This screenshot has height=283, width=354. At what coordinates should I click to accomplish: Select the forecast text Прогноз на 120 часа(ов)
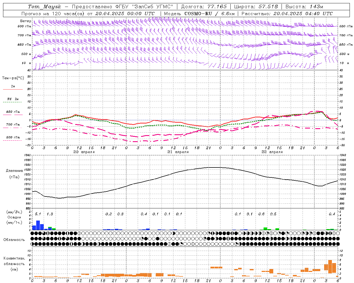coord(53,14)
